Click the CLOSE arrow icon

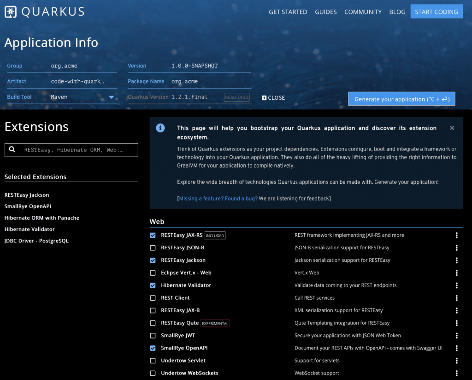tap(264, 98)
